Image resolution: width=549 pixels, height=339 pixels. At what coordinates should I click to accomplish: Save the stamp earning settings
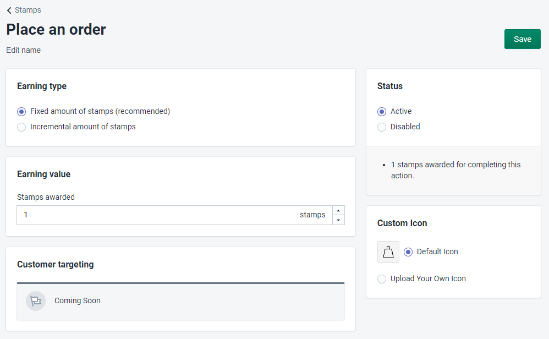[x=522, y=39]
